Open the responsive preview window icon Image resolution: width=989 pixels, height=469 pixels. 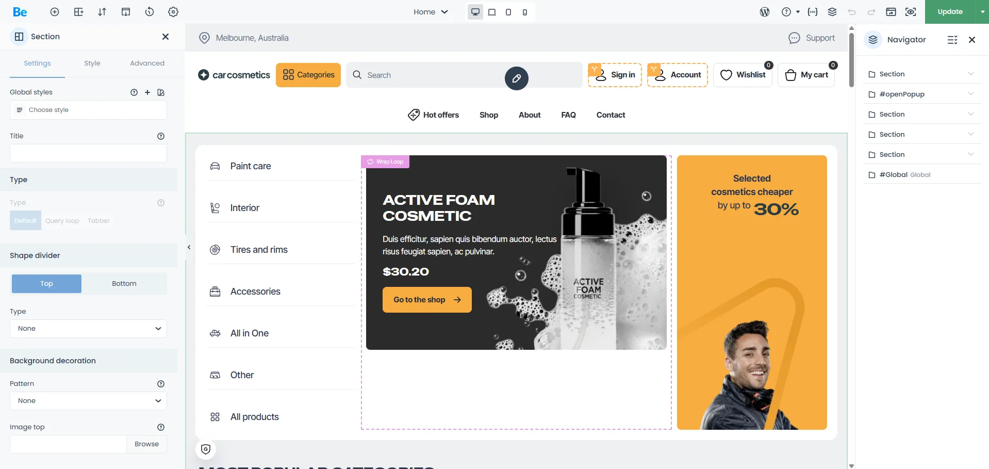[891, 12]
